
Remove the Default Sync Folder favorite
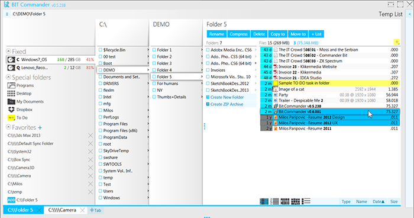(x=90, y=143)
